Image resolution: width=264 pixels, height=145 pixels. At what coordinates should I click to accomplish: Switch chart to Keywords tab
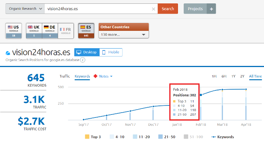[82, 76]
